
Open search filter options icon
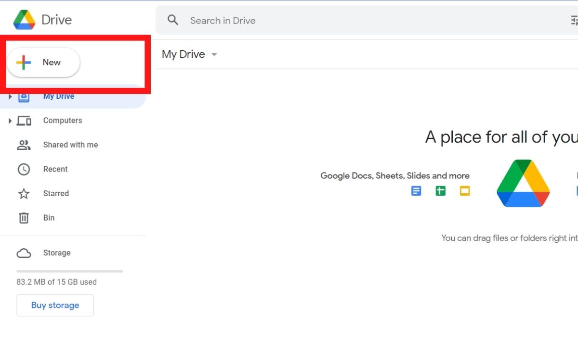(x=574, y=20)
